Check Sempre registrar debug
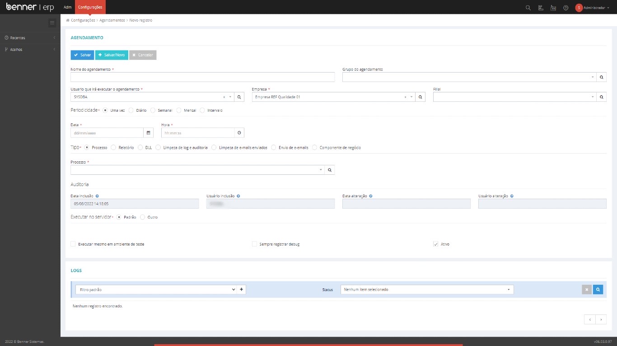This screenshot has height=346, width=617. (255, 244)
